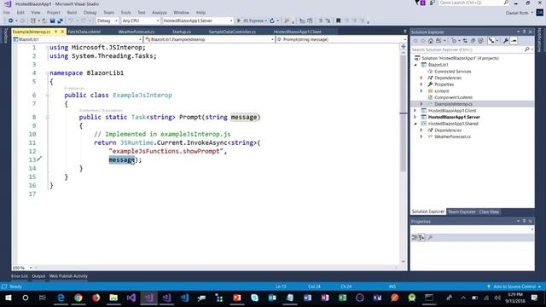Click the Properties wrench icon in Solution Explorer
This screenshot has height=307, width=546.
(x=506, y=41)
